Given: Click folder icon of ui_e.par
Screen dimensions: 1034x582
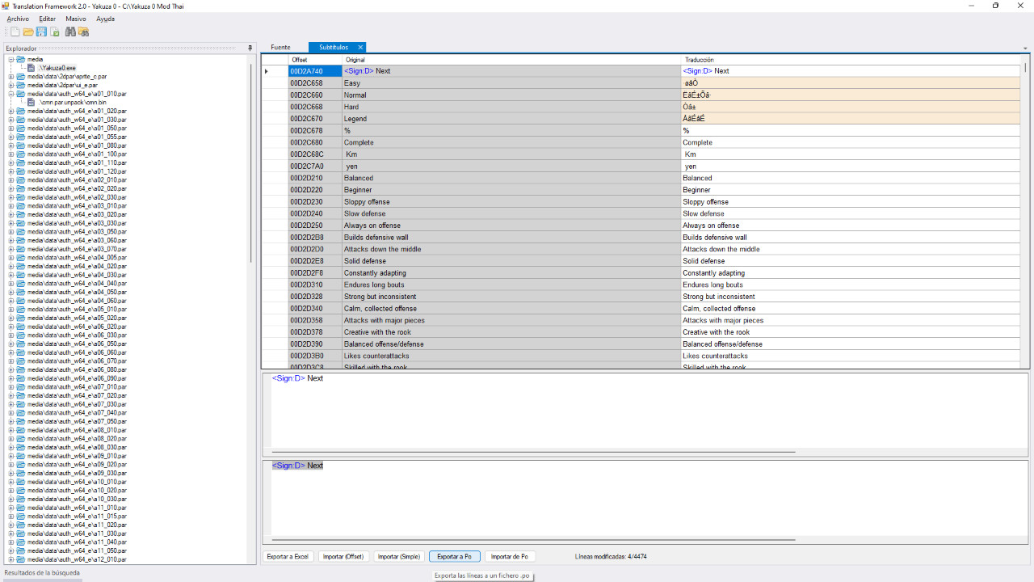Looking at the screenshot, I should [x=21, y=85].
